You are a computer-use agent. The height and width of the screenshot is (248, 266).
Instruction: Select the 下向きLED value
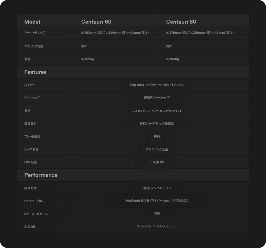click(x=157, y=162)
